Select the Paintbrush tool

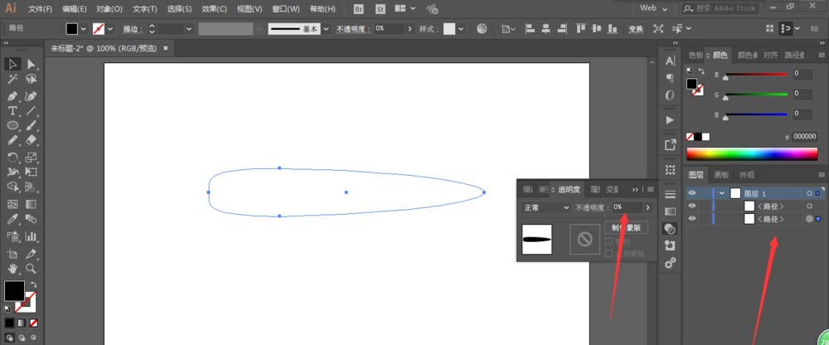click(32, 125)
